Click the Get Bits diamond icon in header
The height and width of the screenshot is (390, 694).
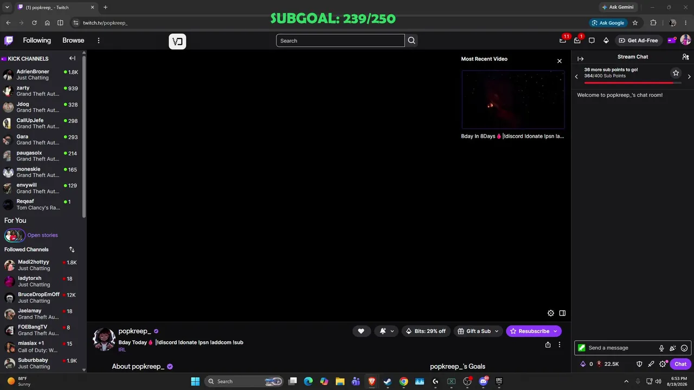point(606,41)
